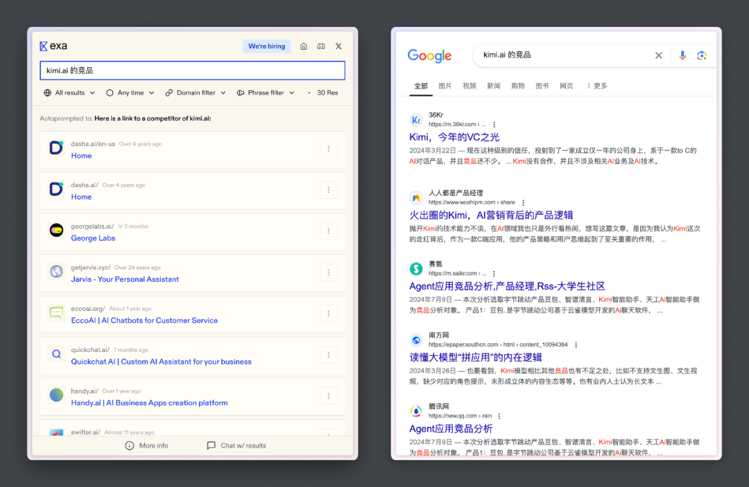Clear the Google search query

(x=659, y=55)
